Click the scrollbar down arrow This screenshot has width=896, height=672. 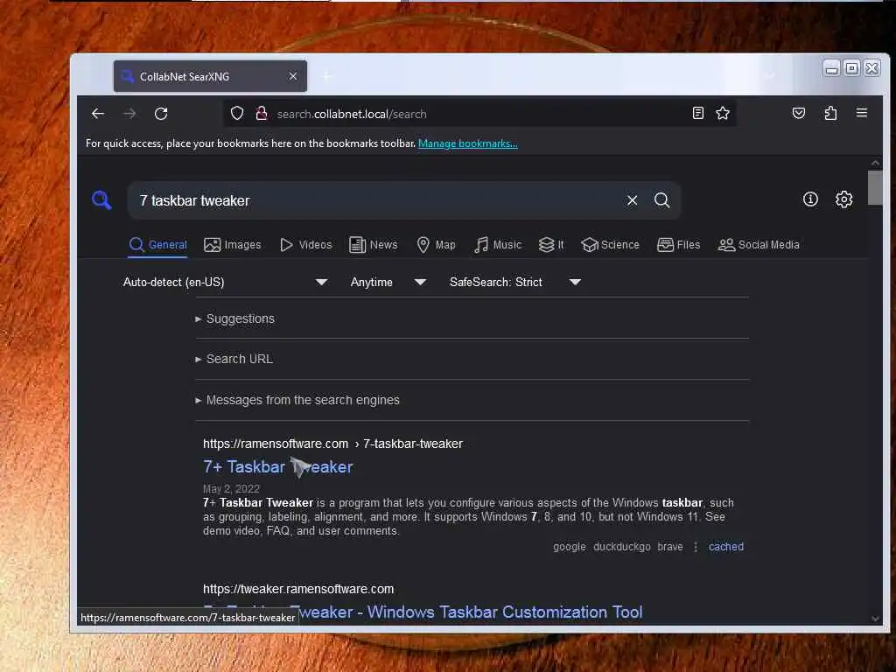tap(875, 619)
